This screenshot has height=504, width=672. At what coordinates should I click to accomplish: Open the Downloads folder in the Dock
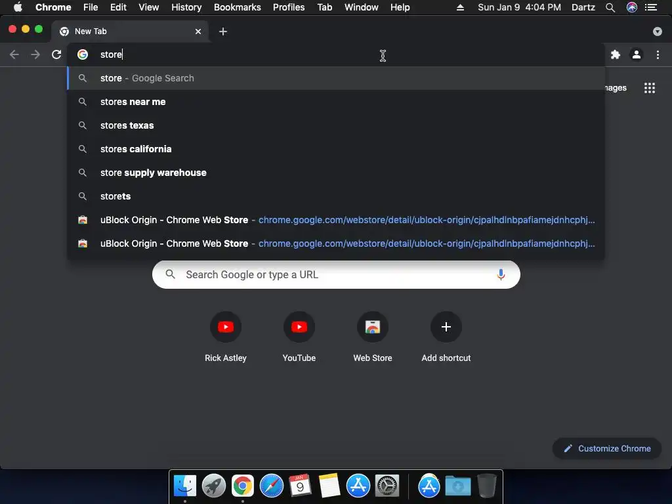pyautogui.click(x=457, y=486)
